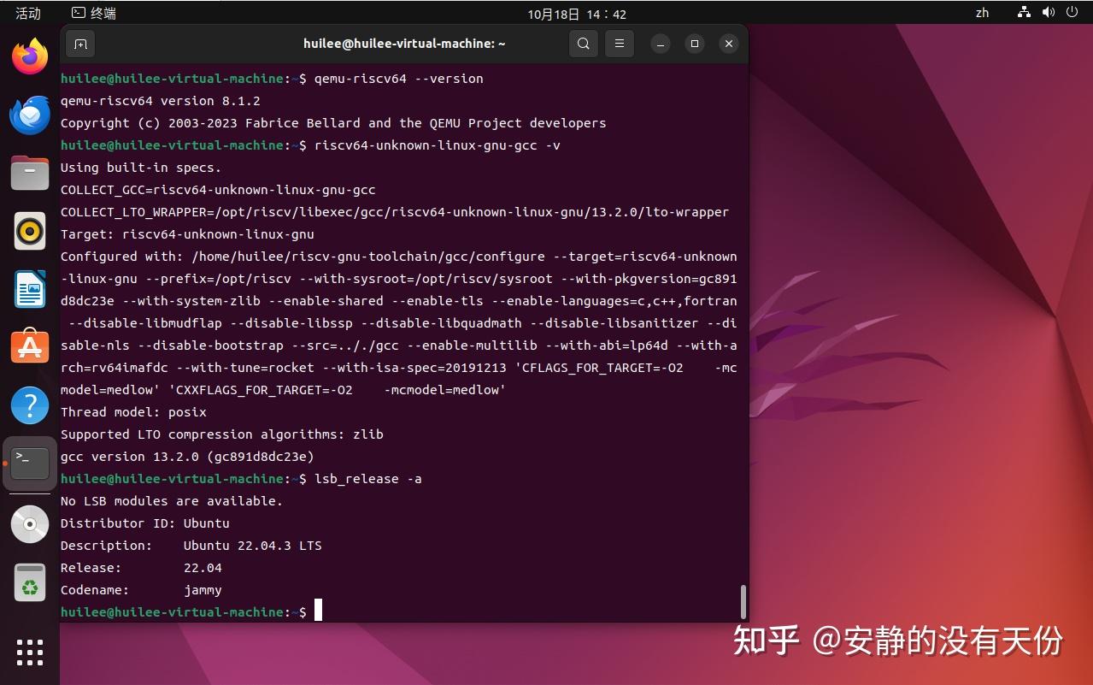This screenshot has height=685, width=1093.
Task: Open the Help application
Action: [x=29, y=405]
